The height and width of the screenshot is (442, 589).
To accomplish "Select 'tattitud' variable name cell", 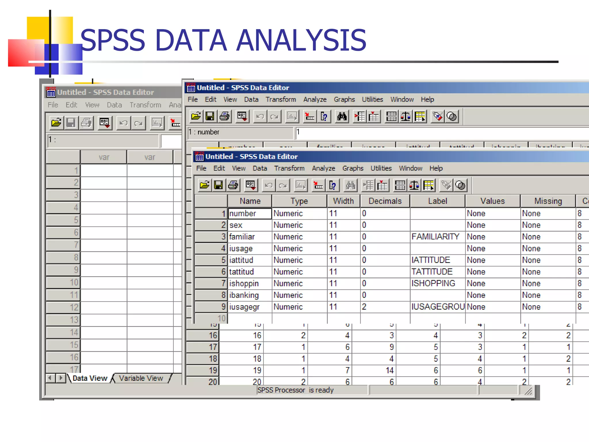I will coord(250,272).
